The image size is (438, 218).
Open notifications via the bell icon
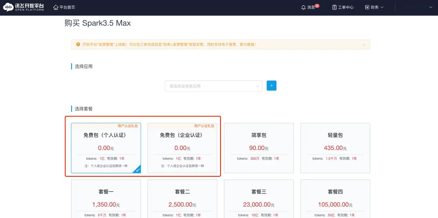coord(303,7)
